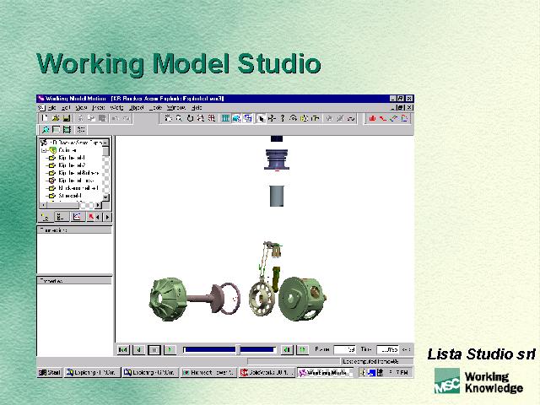Click the tab strip scroll-left arrow
The width and height of the screenshot is (540, 405).
(99, 217)
